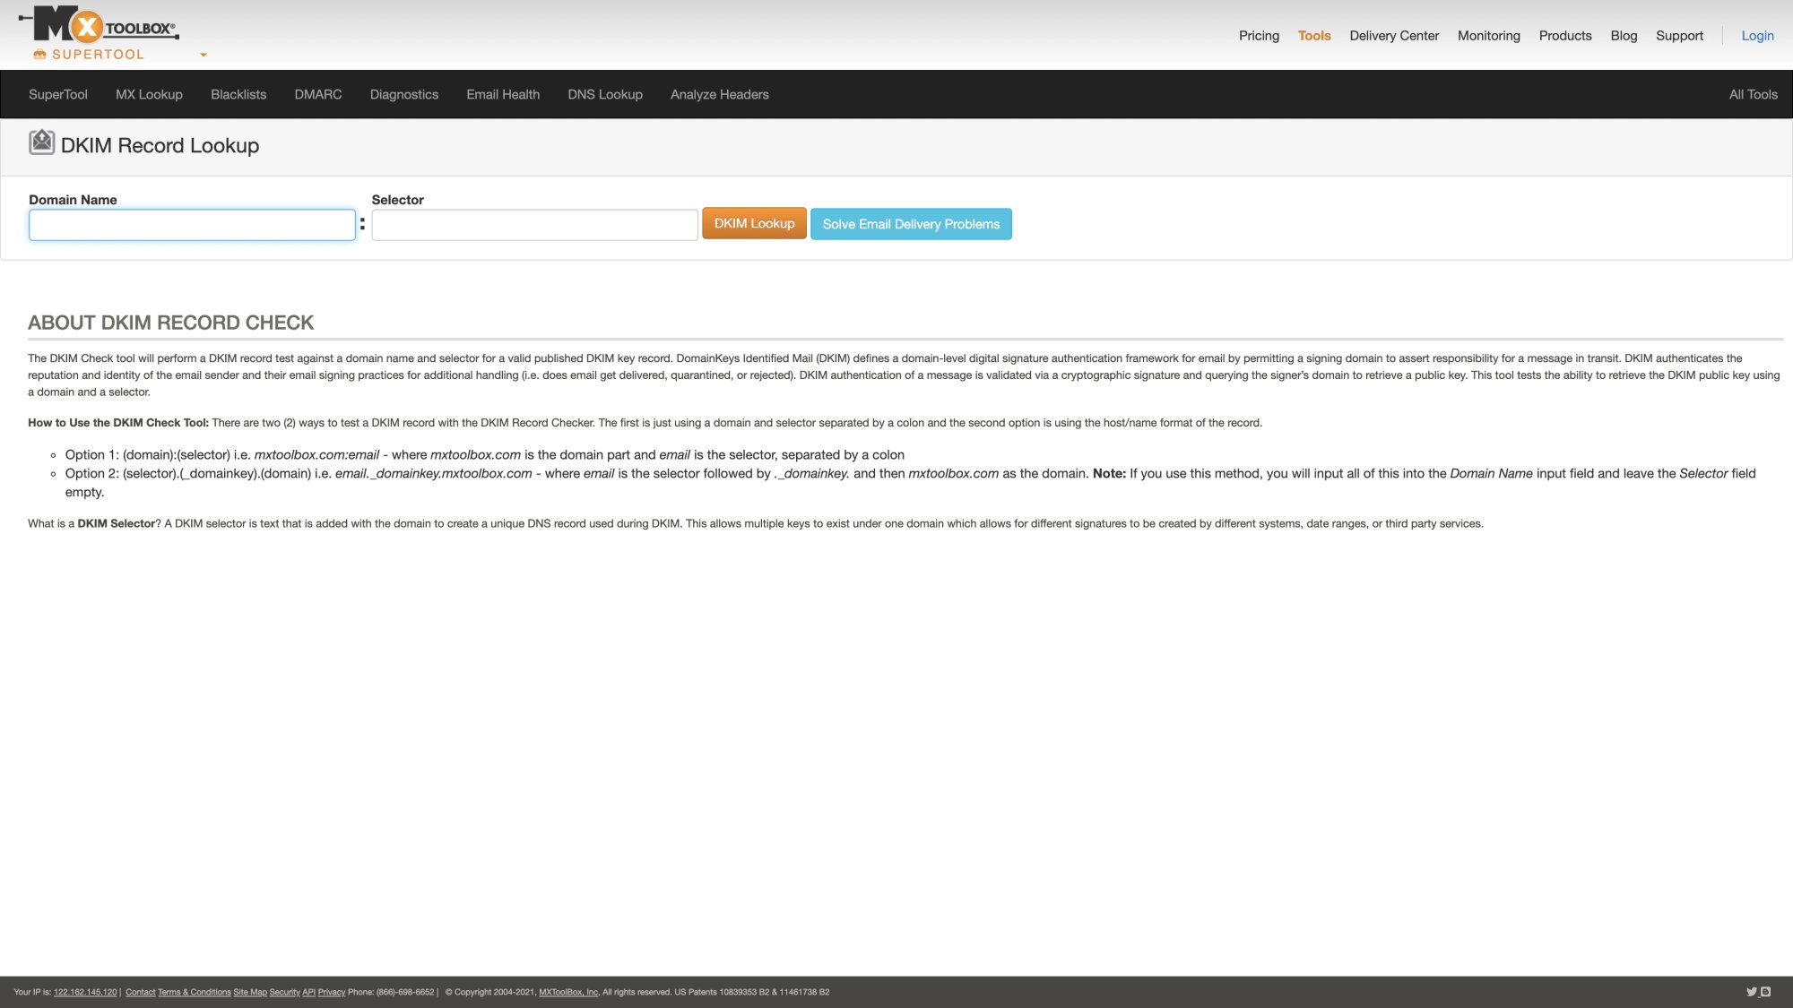Image resolution: width=1793 pixels, height=1008 pixels.
Task: Open the DMARC tool tab
Action: tap(317, 94)
